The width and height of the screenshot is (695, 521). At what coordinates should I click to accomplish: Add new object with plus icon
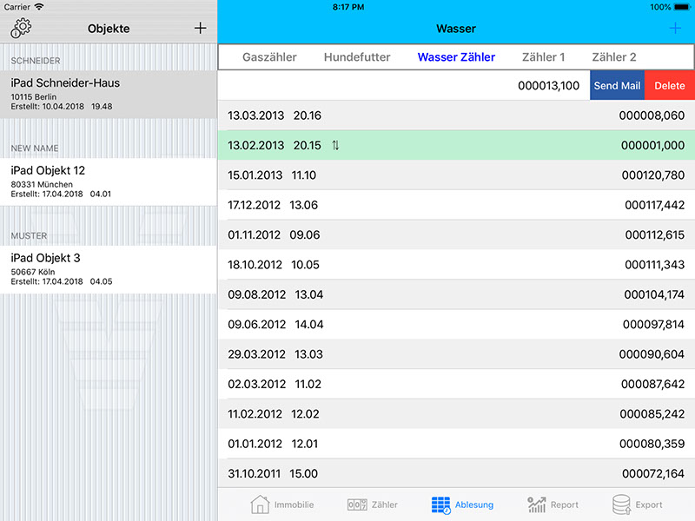[x=200, y=28]
